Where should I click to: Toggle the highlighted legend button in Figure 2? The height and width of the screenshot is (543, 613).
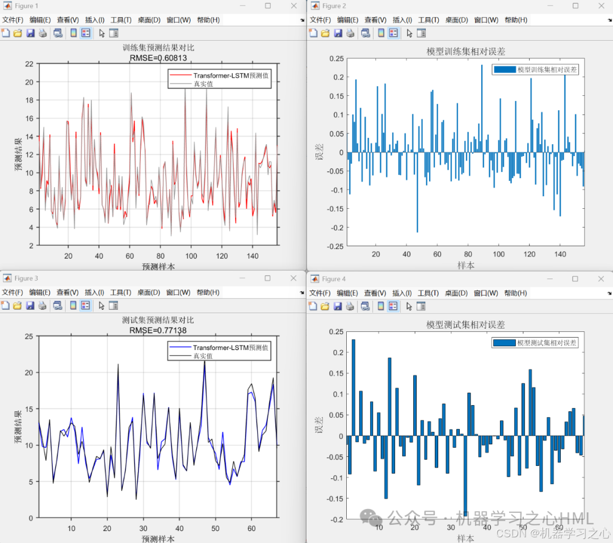392,32
